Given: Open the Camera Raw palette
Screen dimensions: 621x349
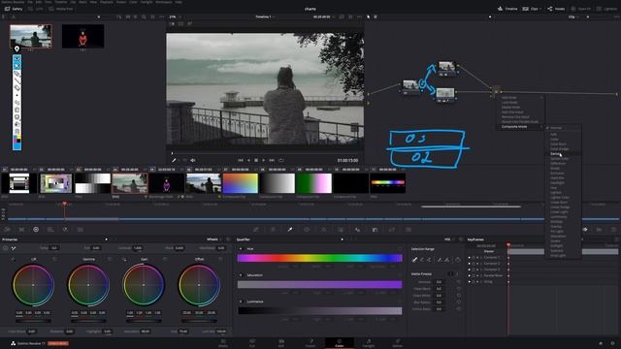Looking at the screenshot, I should pos(8,230).
